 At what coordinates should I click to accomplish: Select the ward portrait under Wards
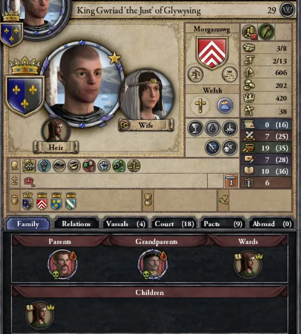(248, 264)
